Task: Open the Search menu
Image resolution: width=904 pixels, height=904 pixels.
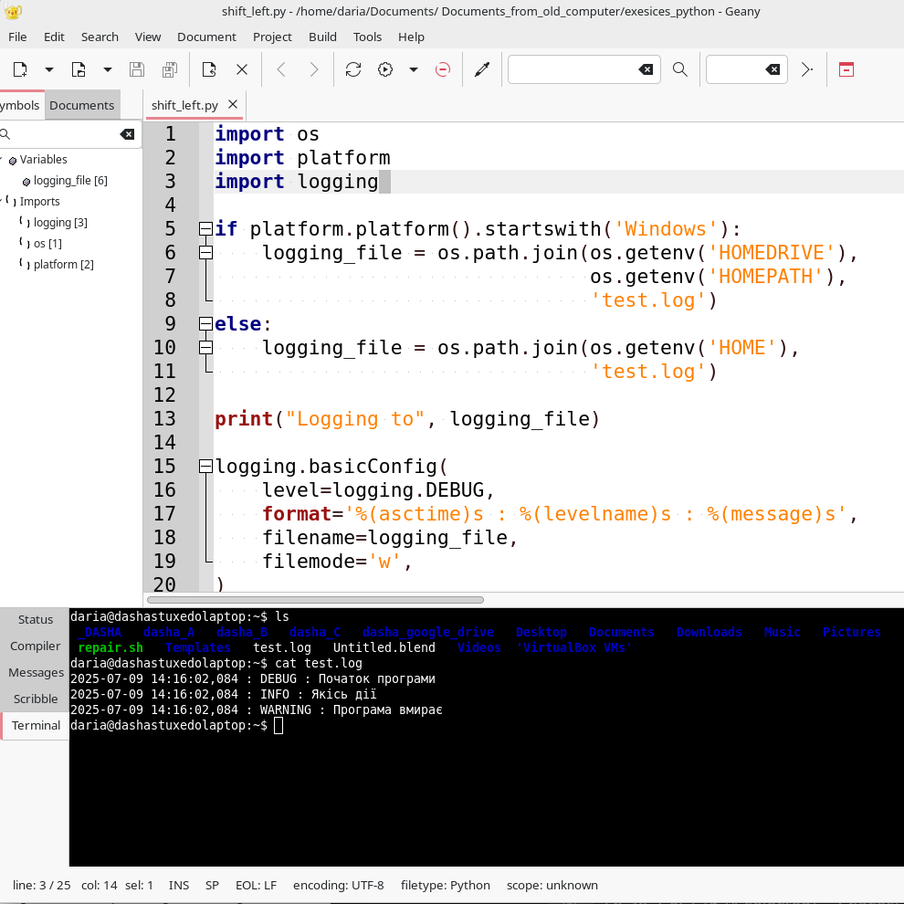Action: (x=100, y=37)
